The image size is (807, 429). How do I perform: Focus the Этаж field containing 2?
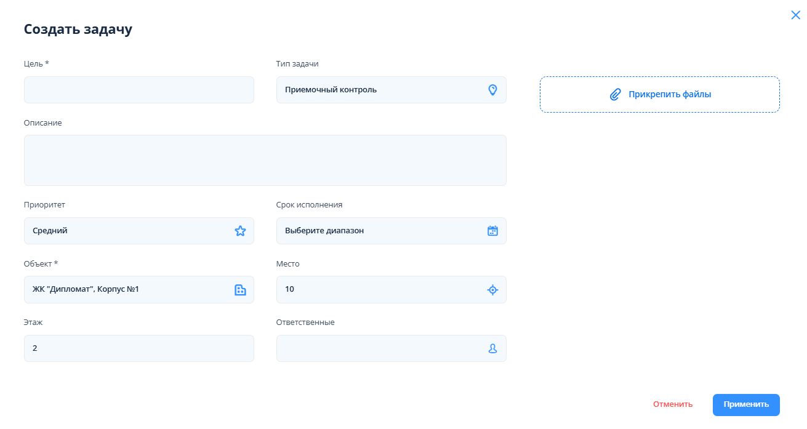[139, 348]
